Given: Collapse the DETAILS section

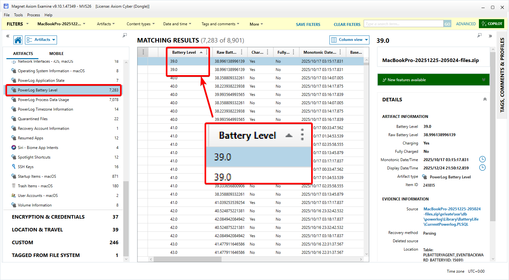Looking at the screenshot, I should pyautogui.click(x=485, y=99).
